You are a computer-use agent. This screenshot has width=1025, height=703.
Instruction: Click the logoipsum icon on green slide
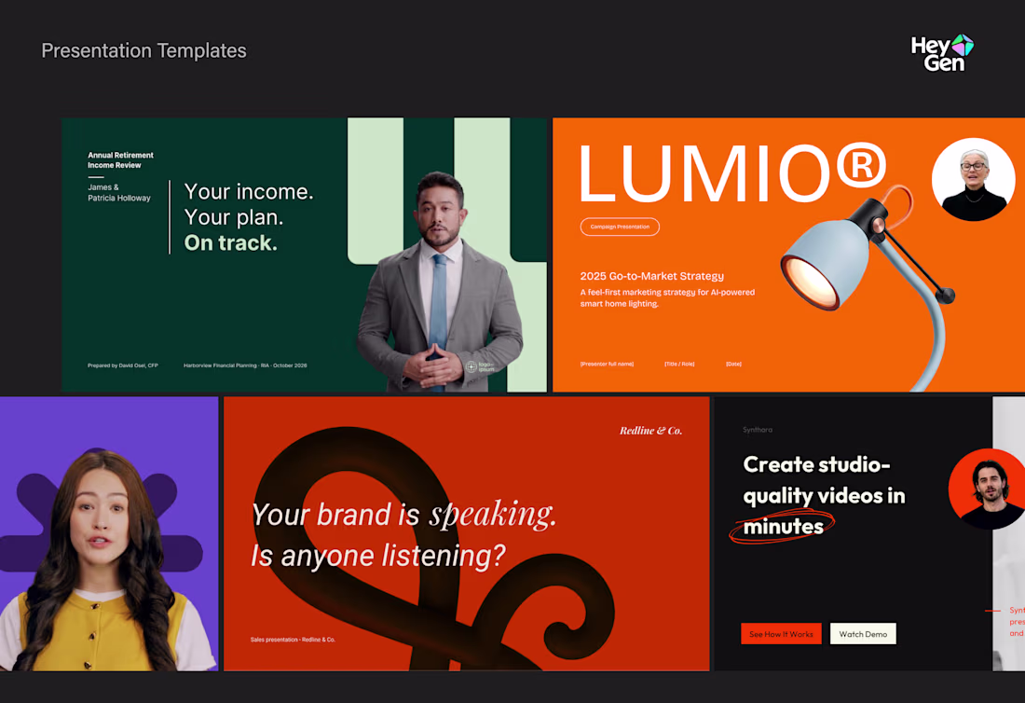480,366
